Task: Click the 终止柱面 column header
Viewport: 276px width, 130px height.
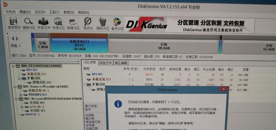Action: click(209, 70)
